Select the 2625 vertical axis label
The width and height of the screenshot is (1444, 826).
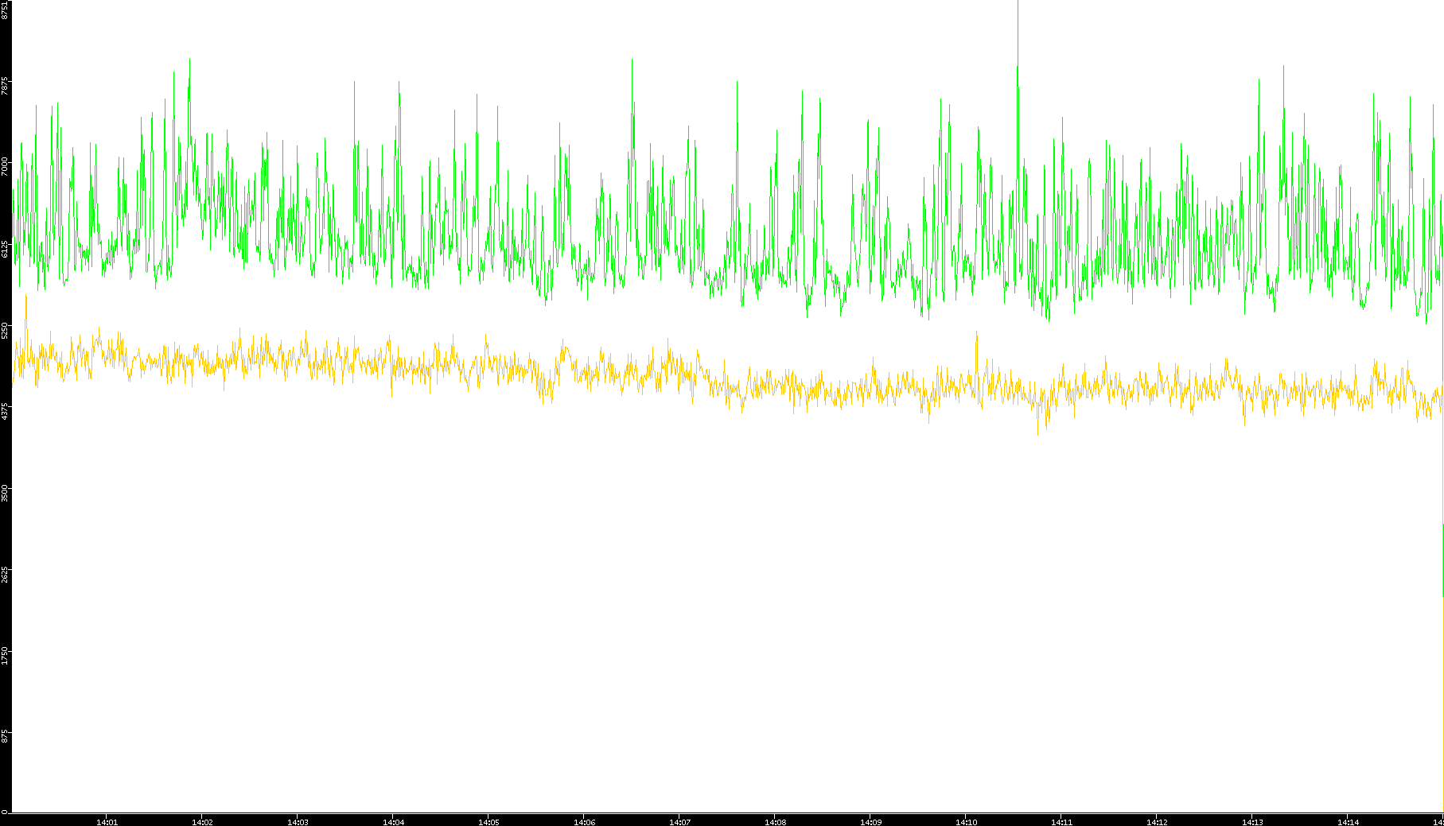point(5,574)
